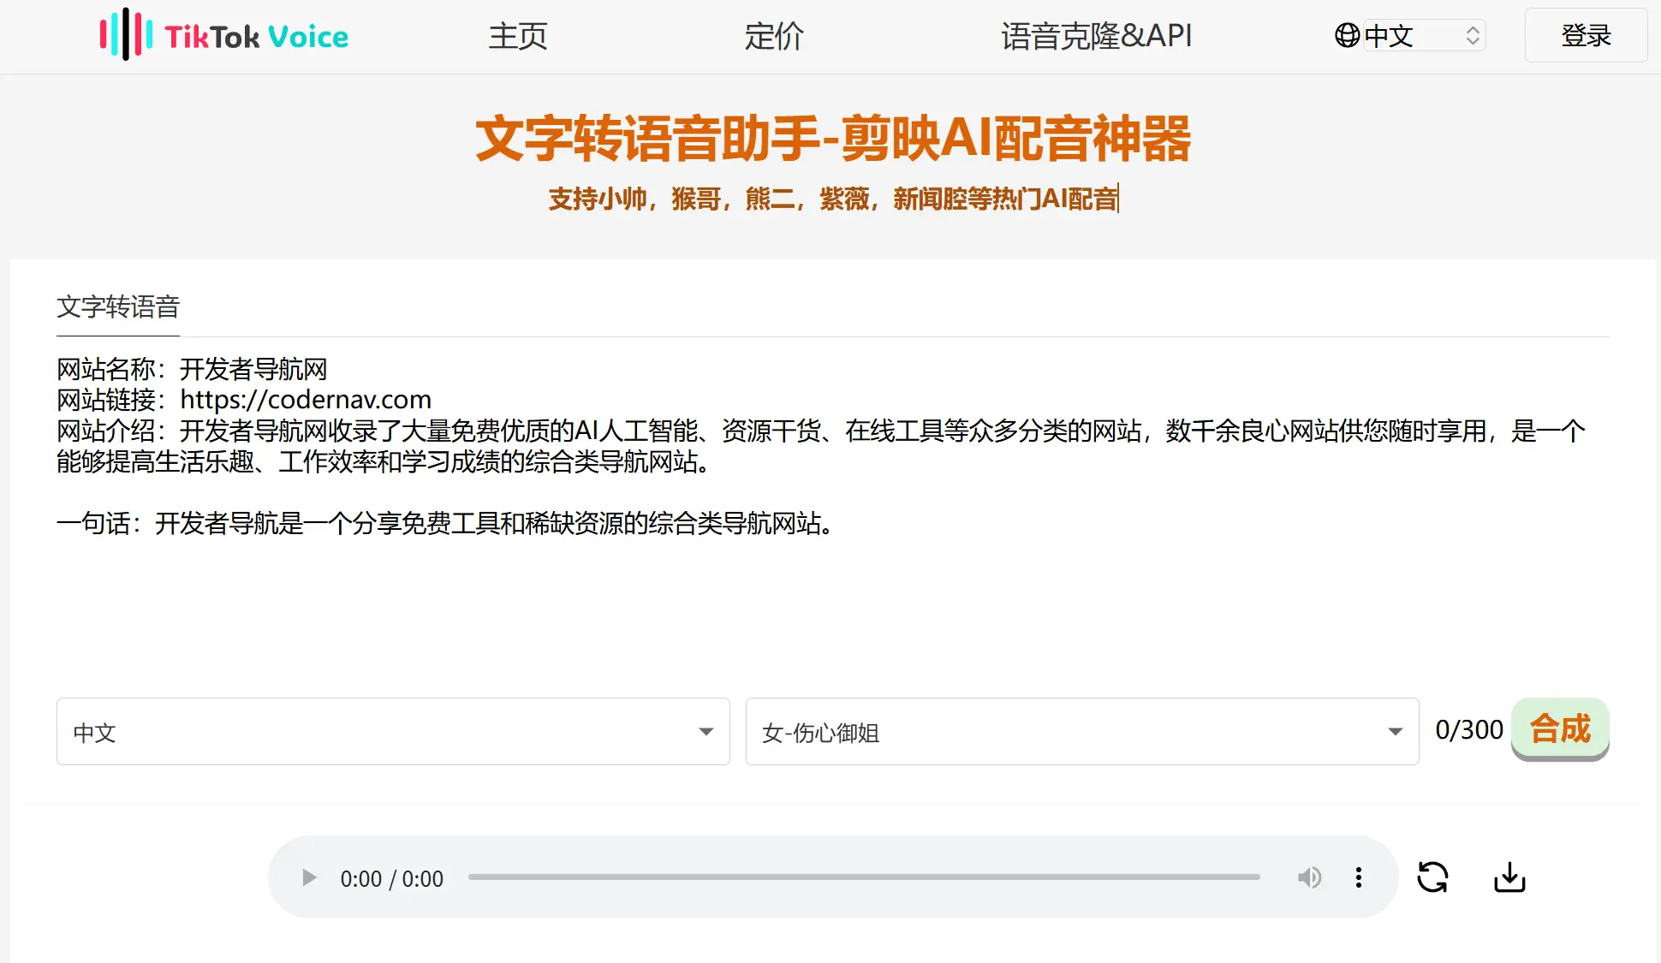Go to the 主页 home menu
The height and width of the screenshot is (963, 1661).
point(517,36)
